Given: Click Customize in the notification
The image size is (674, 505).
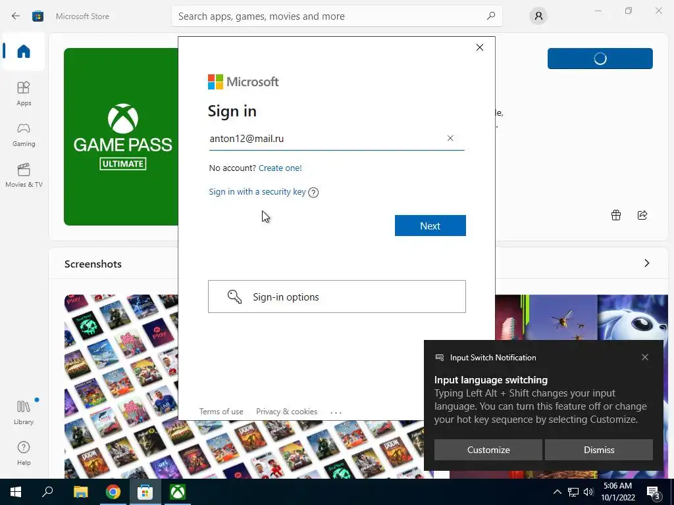Looking at the screenshot, I should (488, 450).
